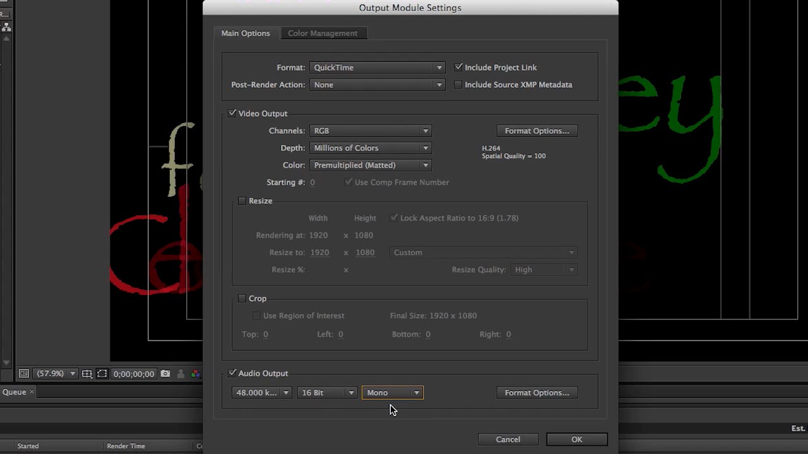Screen dimensions: 808x454
Task: Open the Post-Render Action dropdown
Action: tap(377, 84)
